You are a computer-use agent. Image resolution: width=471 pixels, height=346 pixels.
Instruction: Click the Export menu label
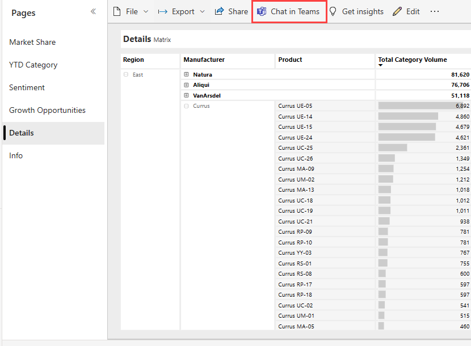point(183,12)
